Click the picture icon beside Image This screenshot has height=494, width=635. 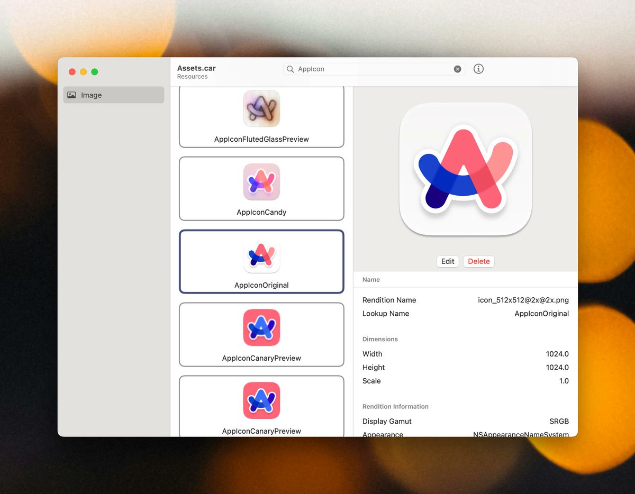[x=71, y=95]
